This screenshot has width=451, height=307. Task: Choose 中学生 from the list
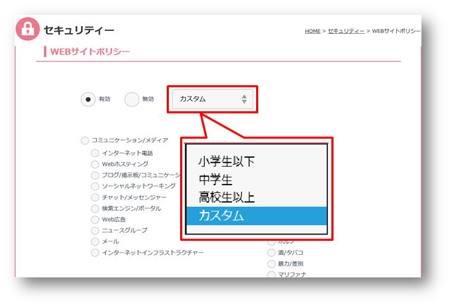tap(216, 180)
